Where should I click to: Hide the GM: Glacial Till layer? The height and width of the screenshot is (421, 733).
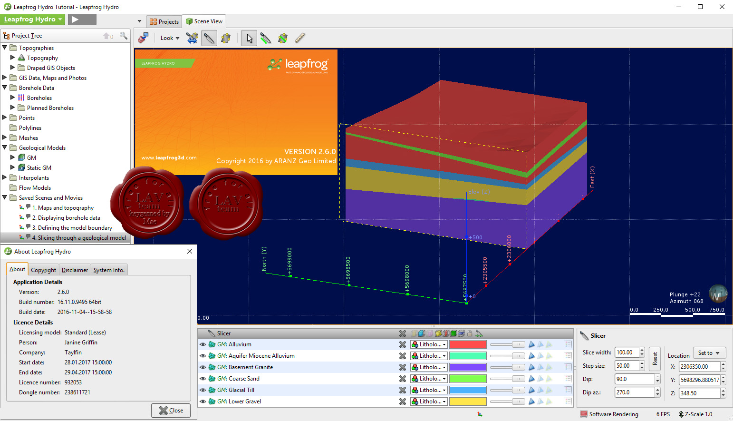pos(203,390)
